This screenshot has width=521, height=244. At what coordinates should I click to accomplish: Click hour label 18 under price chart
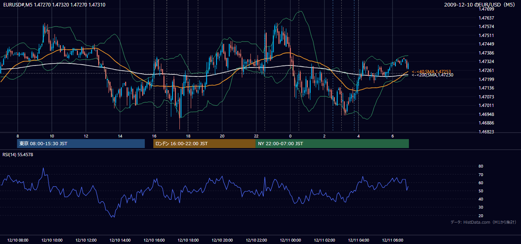tap(188, 136)
